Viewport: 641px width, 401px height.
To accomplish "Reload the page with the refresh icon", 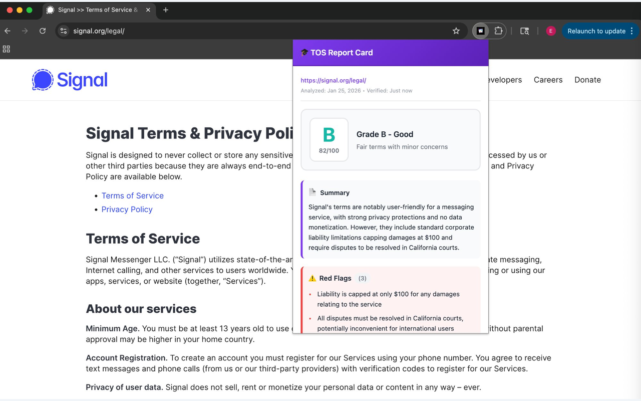I will click(43, 31).
